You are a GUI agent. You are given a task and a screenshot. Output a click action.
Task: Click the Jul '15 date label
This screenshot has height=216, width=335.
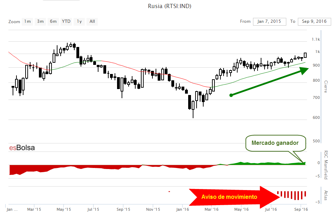pyautogui.click(x=93, y=209)
